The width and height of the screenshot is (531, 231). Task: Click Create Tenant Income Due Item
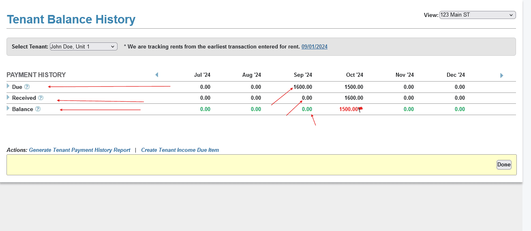tap(180, 150)
